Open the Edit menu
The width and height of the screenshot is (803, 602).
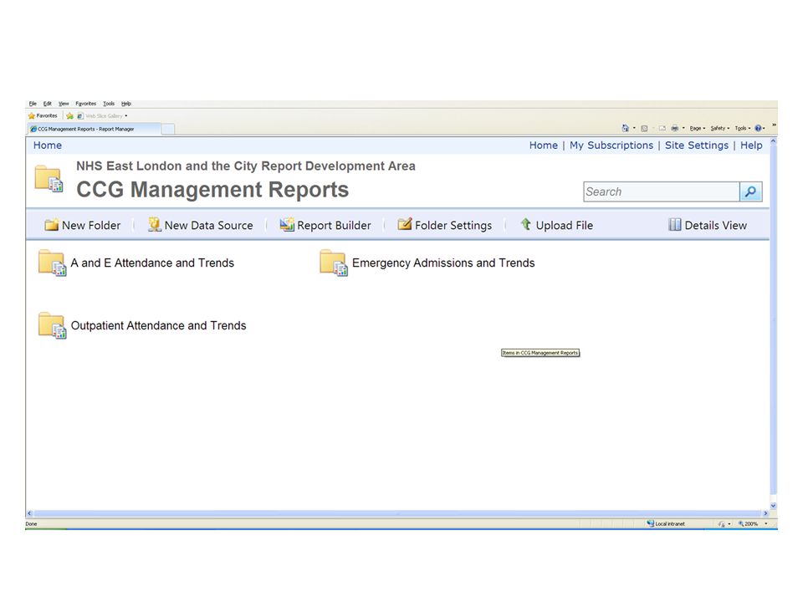(x=47, y=104)
